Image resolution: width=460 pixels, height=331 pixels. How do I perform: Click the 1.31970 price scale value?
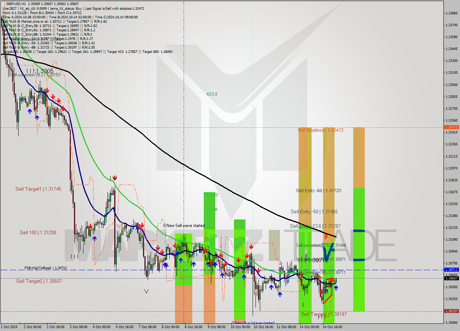(451, 168)
